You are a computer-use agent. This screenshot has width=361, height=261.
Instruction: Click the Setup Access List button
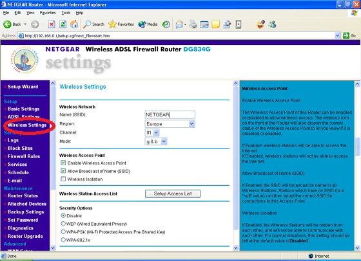pyautogui.click(x=173, y=194)
